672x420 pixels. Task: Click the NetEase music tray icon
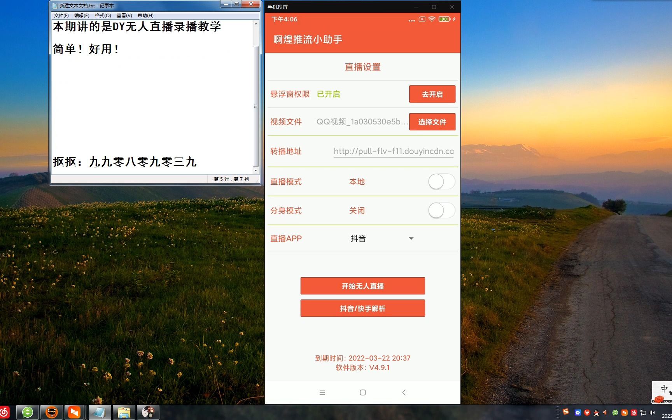coord(633,413)
